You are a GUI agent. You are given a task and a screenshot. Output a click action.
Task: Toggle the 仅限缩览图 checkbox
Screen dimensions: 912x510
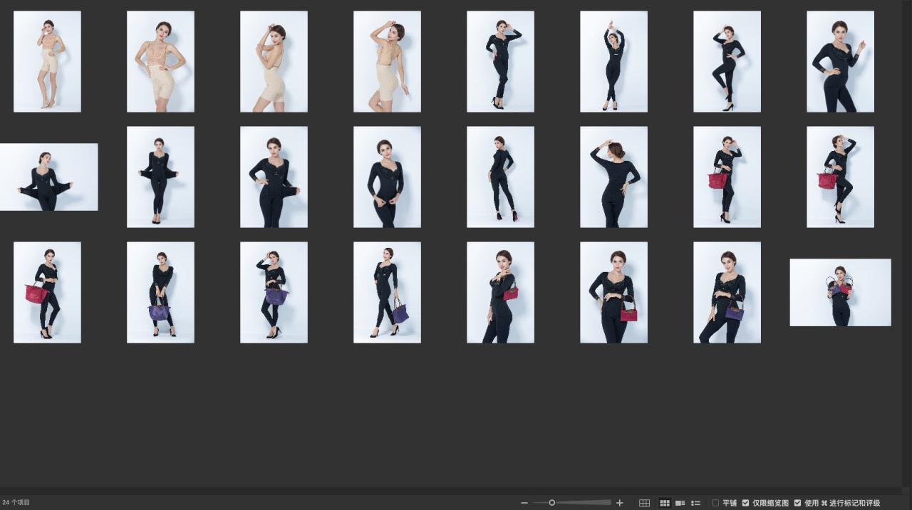(x=746, y=503)
